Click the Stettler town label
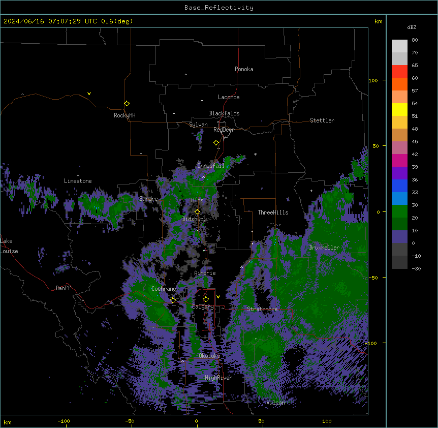 [322, 120]
